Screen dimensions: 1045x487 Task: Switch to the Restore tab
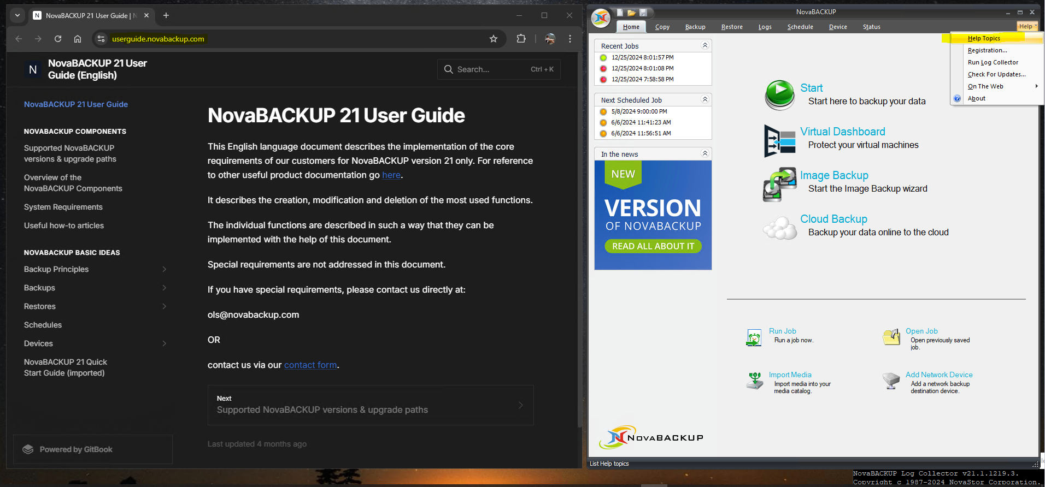(732, 27)
